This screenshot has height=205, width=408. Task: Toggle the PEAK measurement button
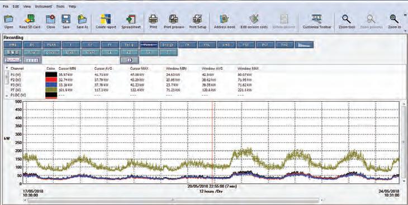point(52,45)
